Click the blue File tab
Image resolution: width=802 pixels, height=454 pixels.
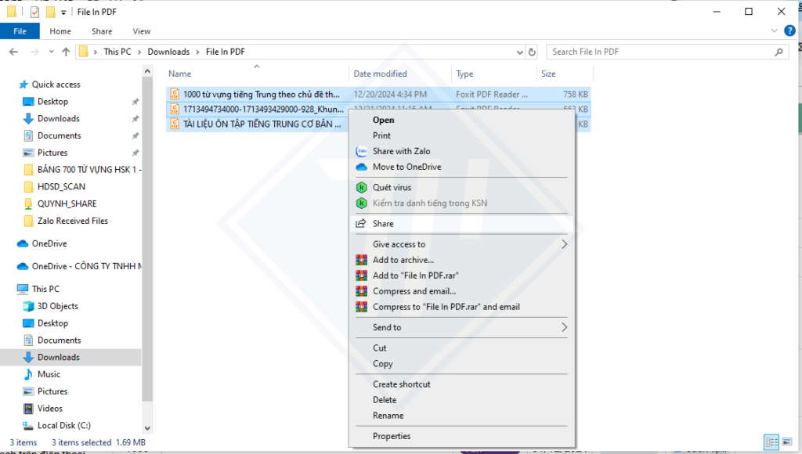click(x=20, y=31)
